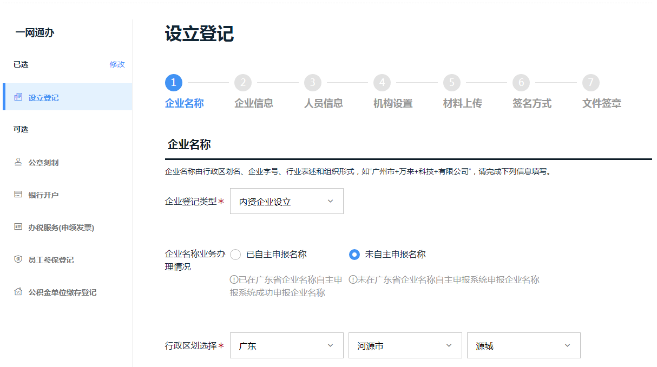Click the 设立登记 building icon in sidebar
The height and width of the screenshot is (367, 657).
click(18, 97)
